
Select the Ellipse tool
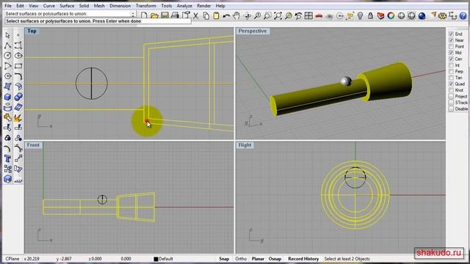point(18,56)
